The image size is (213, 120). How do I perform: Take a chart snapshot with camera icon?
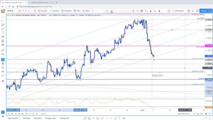coord(197,11)
